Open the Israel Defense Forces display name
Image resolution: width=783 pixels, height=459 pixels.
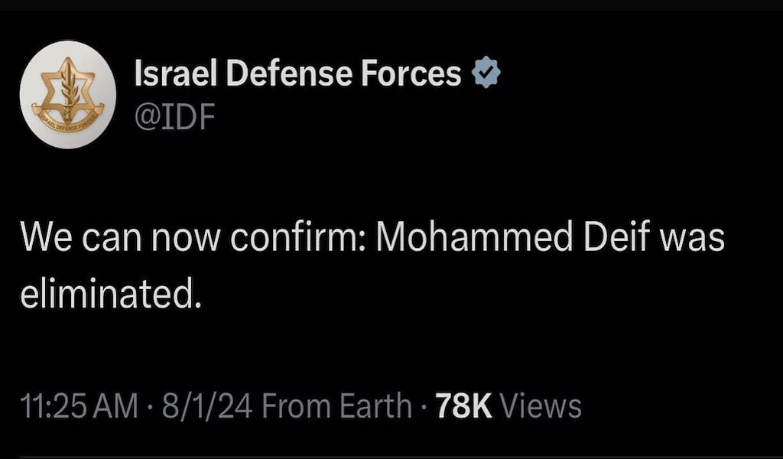pyautogui.click(x=297, y=73)
